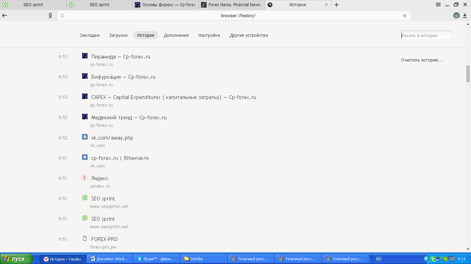Screen dimensions: 471x264
Task: Click the blank page icon beside FOREX-PRO
Action: coord(85,238)
